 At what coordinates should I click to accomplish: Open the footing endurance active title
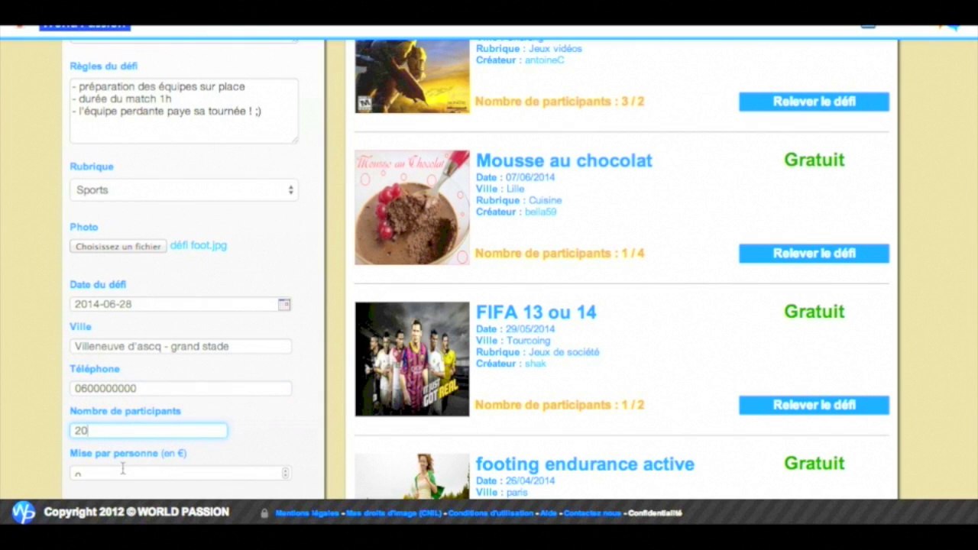click(585, 464)
